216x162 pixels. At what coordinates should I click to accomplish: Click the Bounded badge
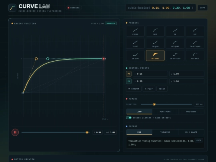111,24
